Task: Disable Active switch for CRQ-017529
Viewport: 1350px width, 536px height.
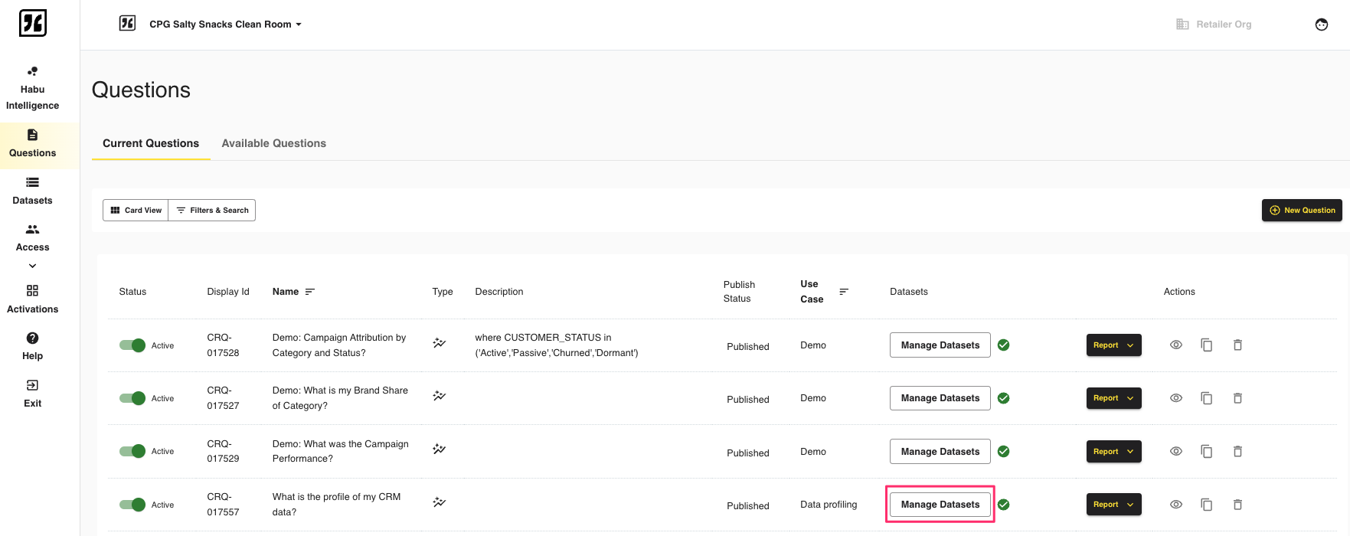Action: [132, 451]
